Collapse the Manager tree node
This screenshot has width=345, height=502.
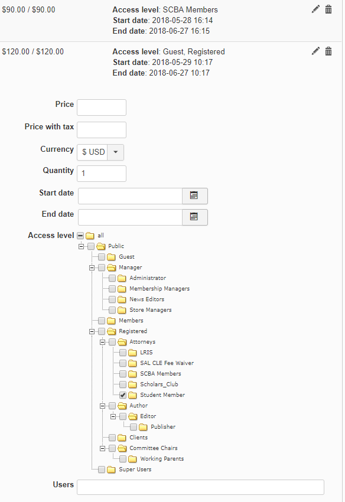[x=92, y=268]
